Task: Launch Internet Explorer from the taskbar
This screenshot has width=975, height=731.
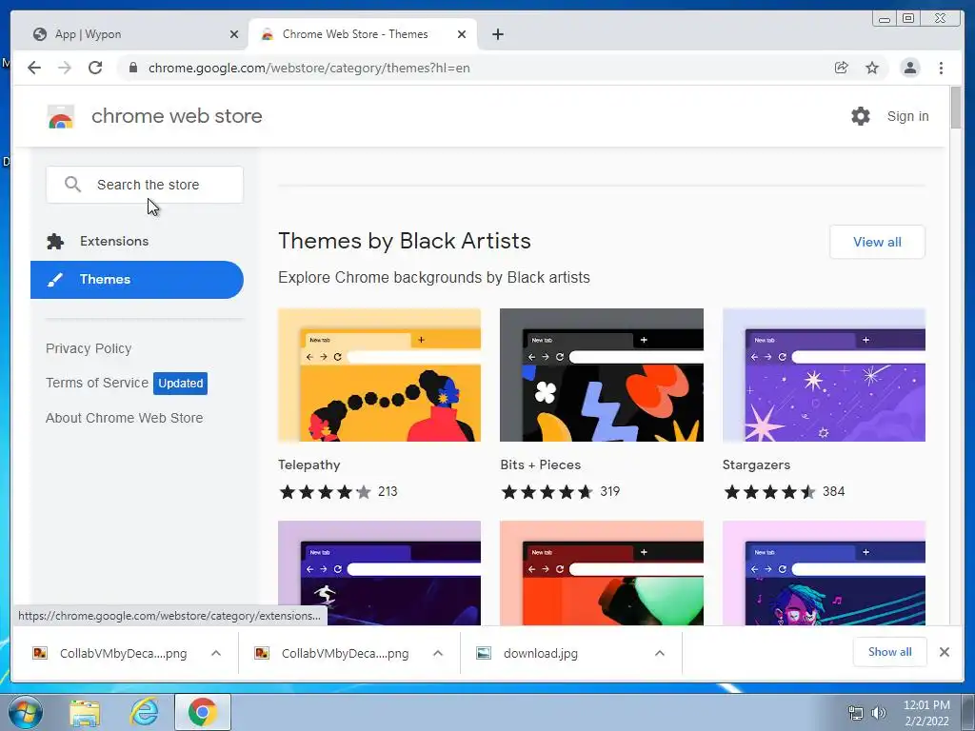Action: (x=144, y=712)
